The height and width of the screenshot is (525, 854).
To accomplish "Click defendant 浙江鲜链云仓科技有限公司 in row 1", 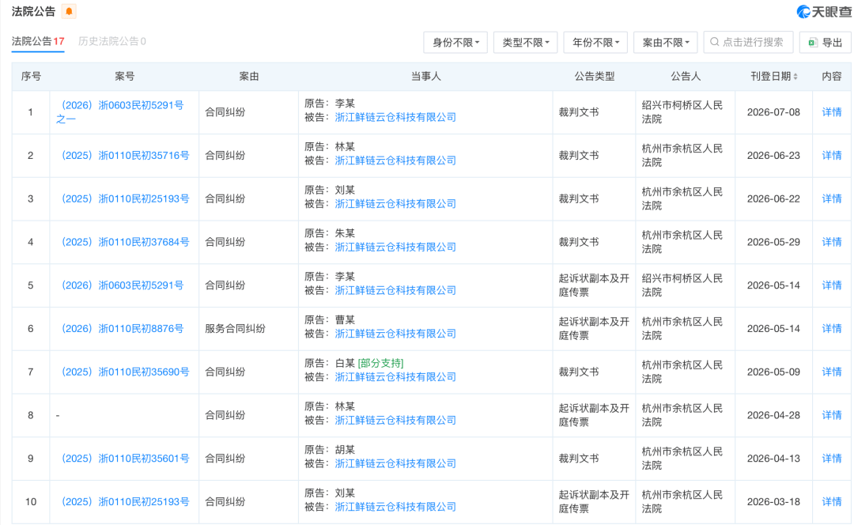I will [x=395, y=117].
